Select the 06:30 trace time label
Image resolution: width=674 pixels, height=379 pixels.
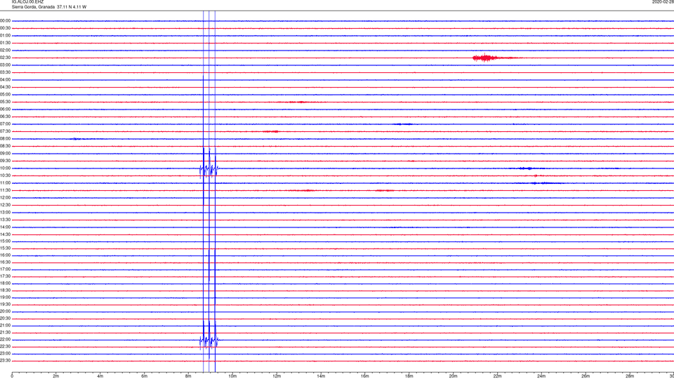[x=5, y=116]
